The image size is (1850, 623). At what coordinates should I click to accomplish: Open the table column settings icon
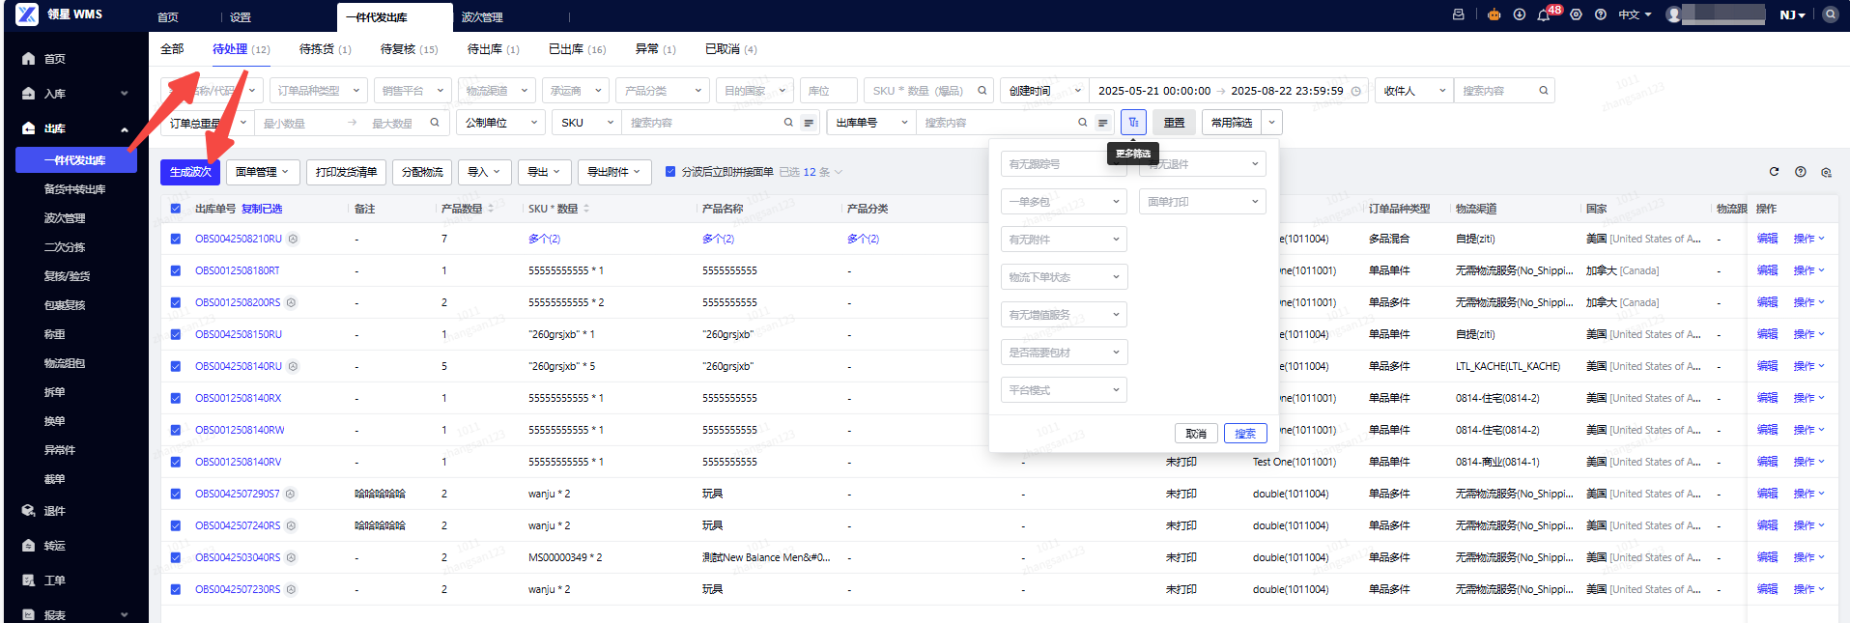[x=1826, y=172]
